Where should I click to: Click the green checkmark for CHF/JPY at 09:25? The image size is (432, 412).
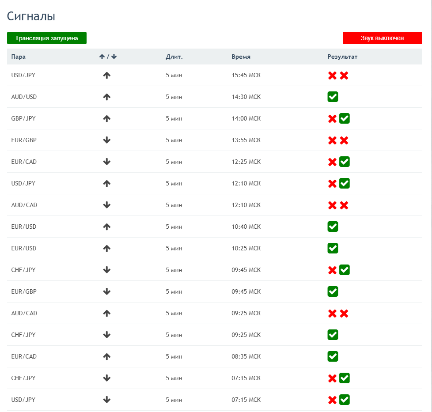pos(333,335)
